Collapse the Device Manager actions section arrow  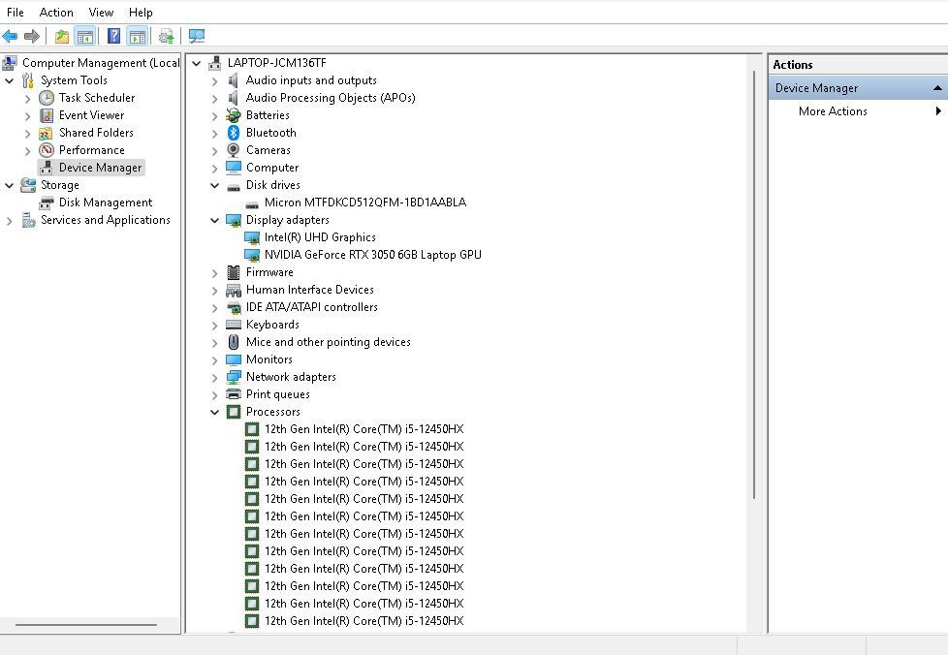[937, 88]
